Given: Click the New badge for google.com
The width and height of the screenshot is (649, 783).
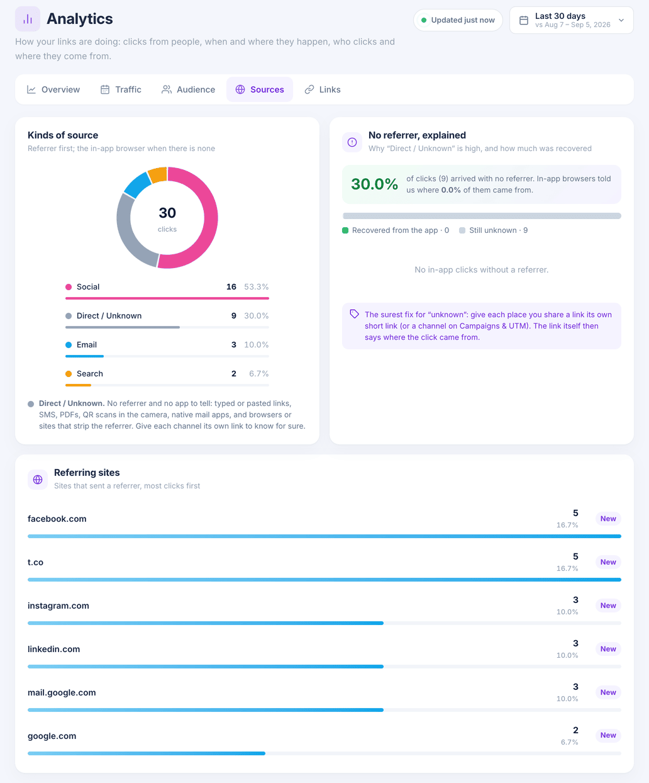Looking at the screenshot, I should pyautogui.click(x=608, y=735).
